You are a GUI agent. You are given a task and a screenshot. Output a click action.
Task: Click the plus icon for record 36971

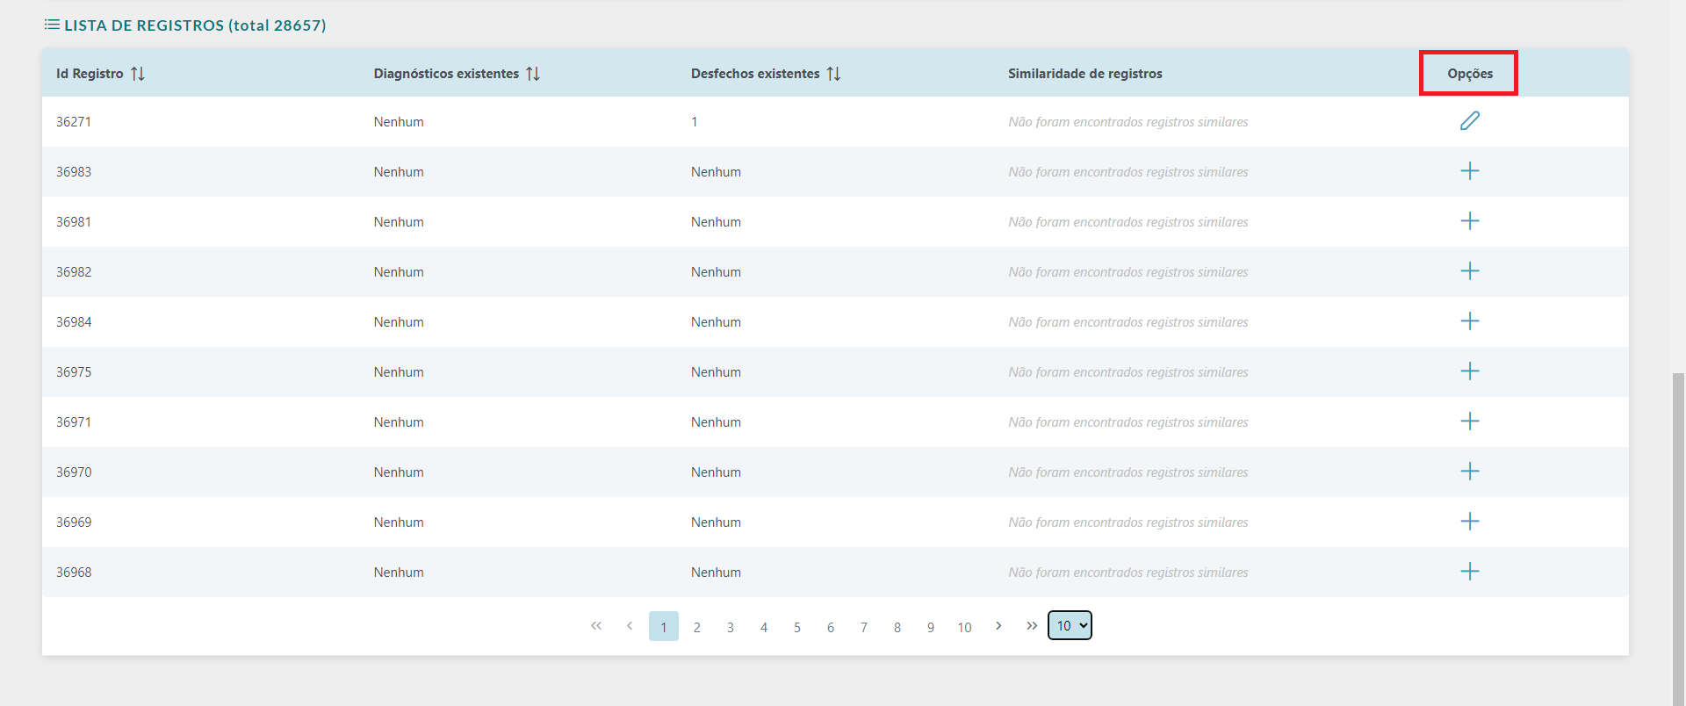point(1470,421)
